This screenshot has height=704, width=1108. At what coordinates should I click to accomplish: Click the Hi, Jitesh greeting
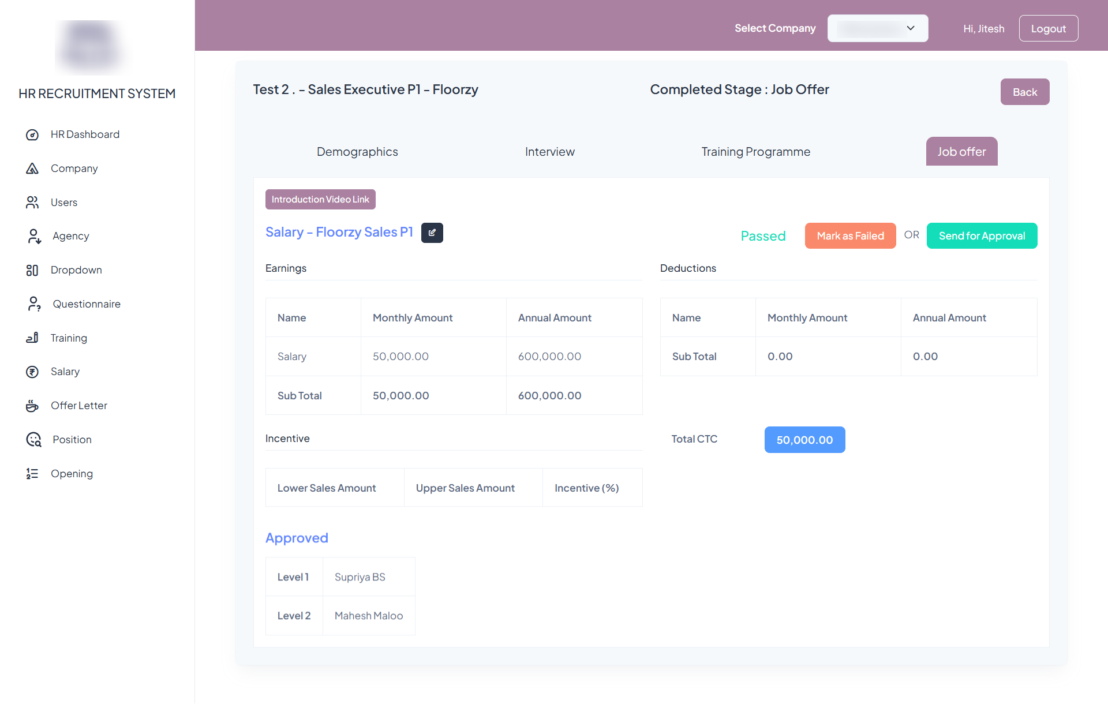click(x=984, y=29)
